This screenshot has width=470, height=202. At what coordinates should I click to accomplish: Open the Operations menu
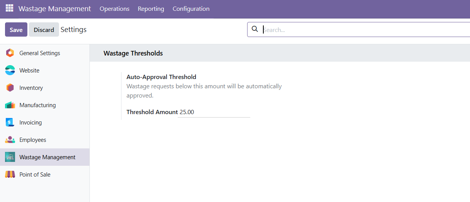pyautogui.click(x=115, y=8)
